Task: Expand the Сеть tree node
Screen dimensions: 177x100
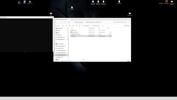Action: [x=54, y=59]
